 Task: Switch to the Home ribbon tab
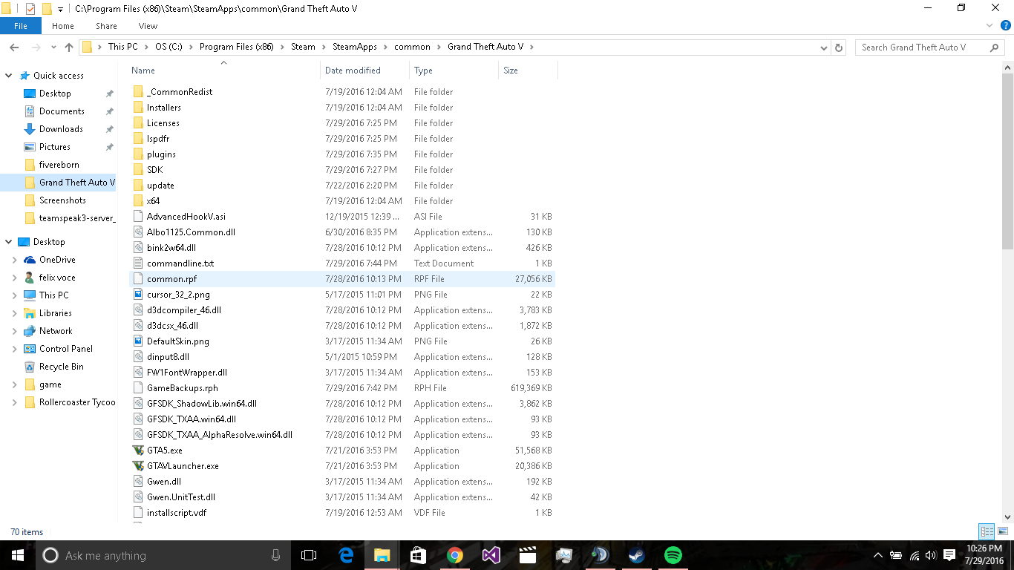tap(63, 26)
